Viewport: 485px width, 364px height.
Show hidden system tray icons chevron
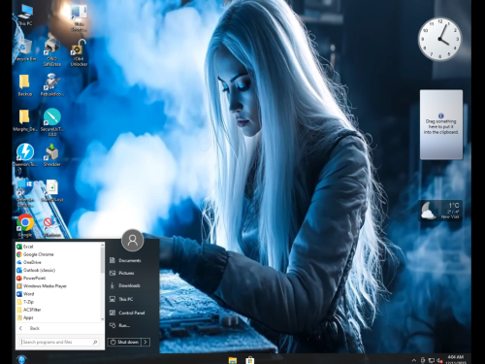pos(414,360)
